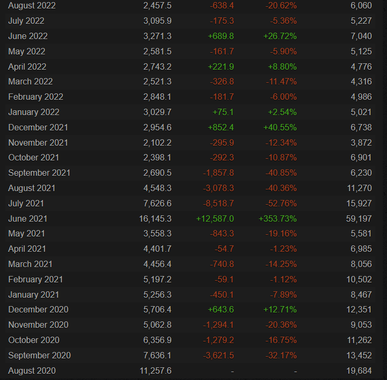Select the average value 7,636.1
This screenshot has height=380, width=387.
coord(158,355)
